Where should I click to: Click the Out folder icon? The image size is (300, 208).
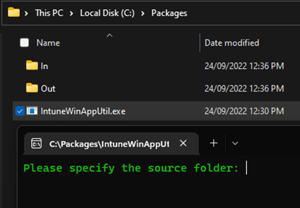point(32,88)
